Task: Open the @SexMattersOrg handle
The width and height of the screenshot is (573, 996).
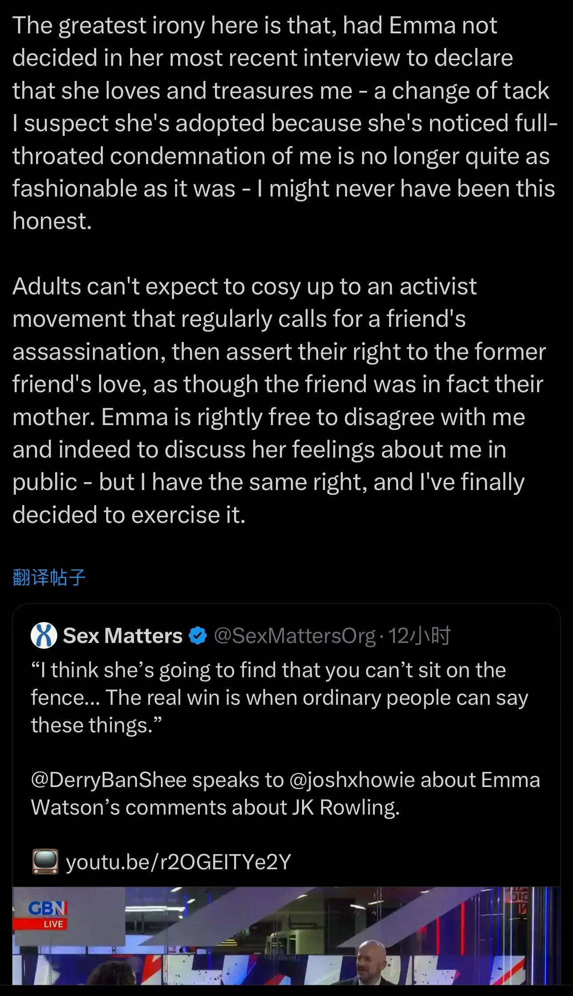Action: click(x=294, y=636)
